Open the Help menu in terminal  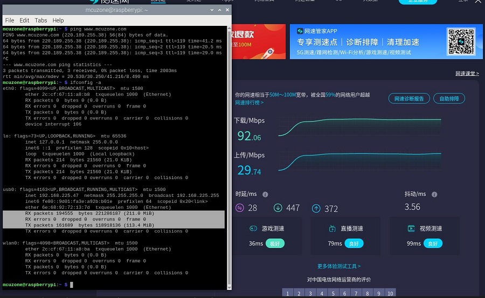click(x=58, y=20)
